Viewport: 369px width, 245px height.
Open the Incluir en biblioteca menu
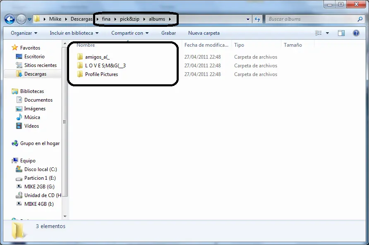pos(74,33)
